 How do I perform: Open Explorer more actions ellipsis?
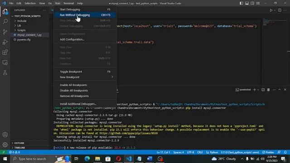pos(44,10)
